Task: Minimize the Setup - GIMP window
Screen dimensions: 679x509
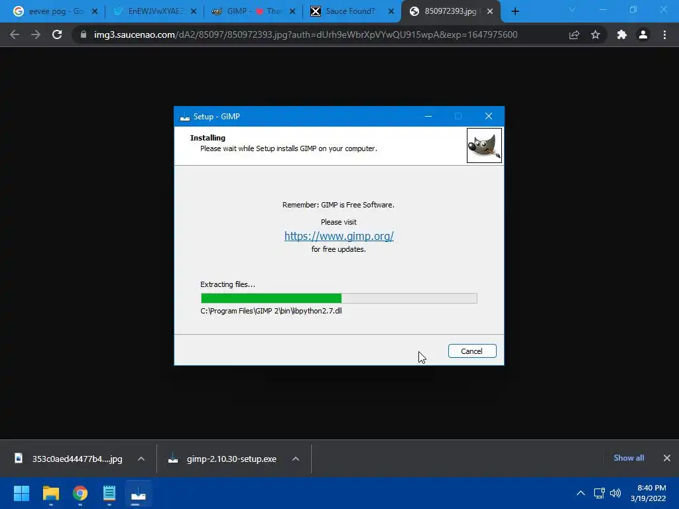Action: click(428, 116)
